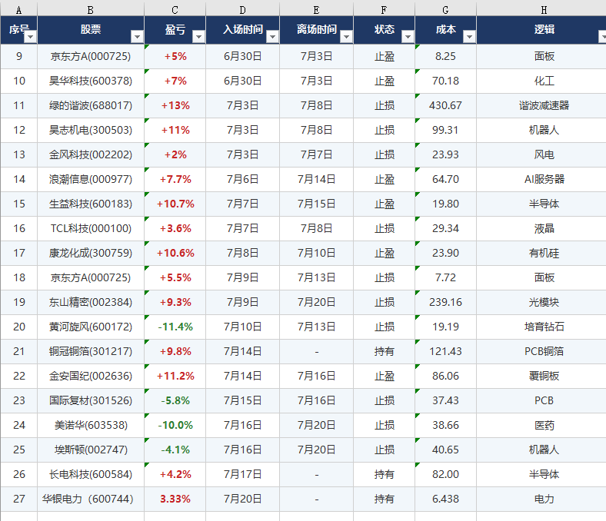Select cell 绿的谐波(688017)

(91, 105)
